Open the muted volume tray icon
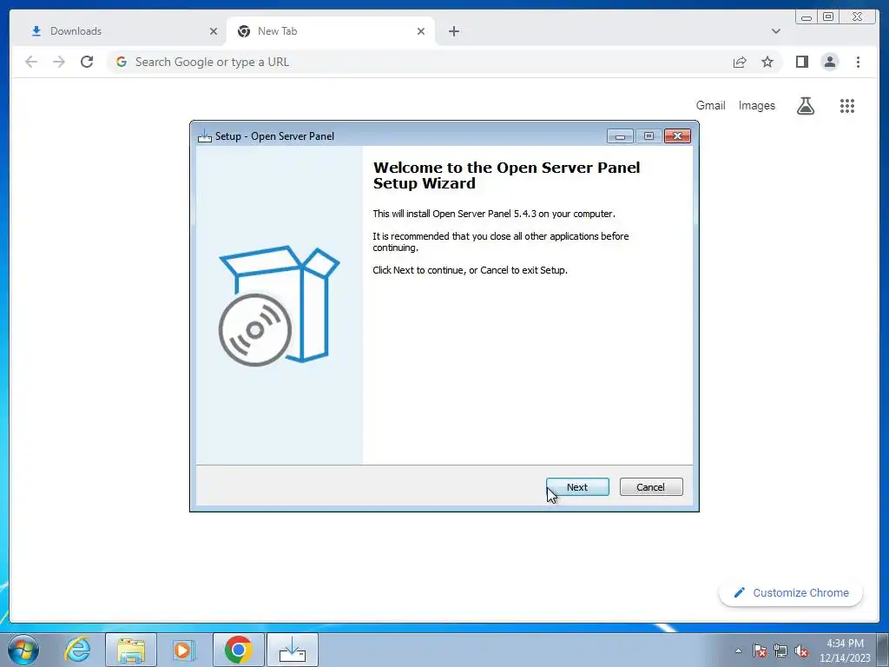Image resolution: width=889 pixels, height=667 pixels. [801, 650]
